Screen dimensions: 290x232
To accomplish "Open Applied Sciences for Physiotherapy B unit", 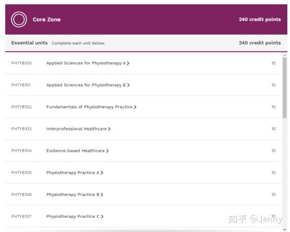I will (86, 85).
